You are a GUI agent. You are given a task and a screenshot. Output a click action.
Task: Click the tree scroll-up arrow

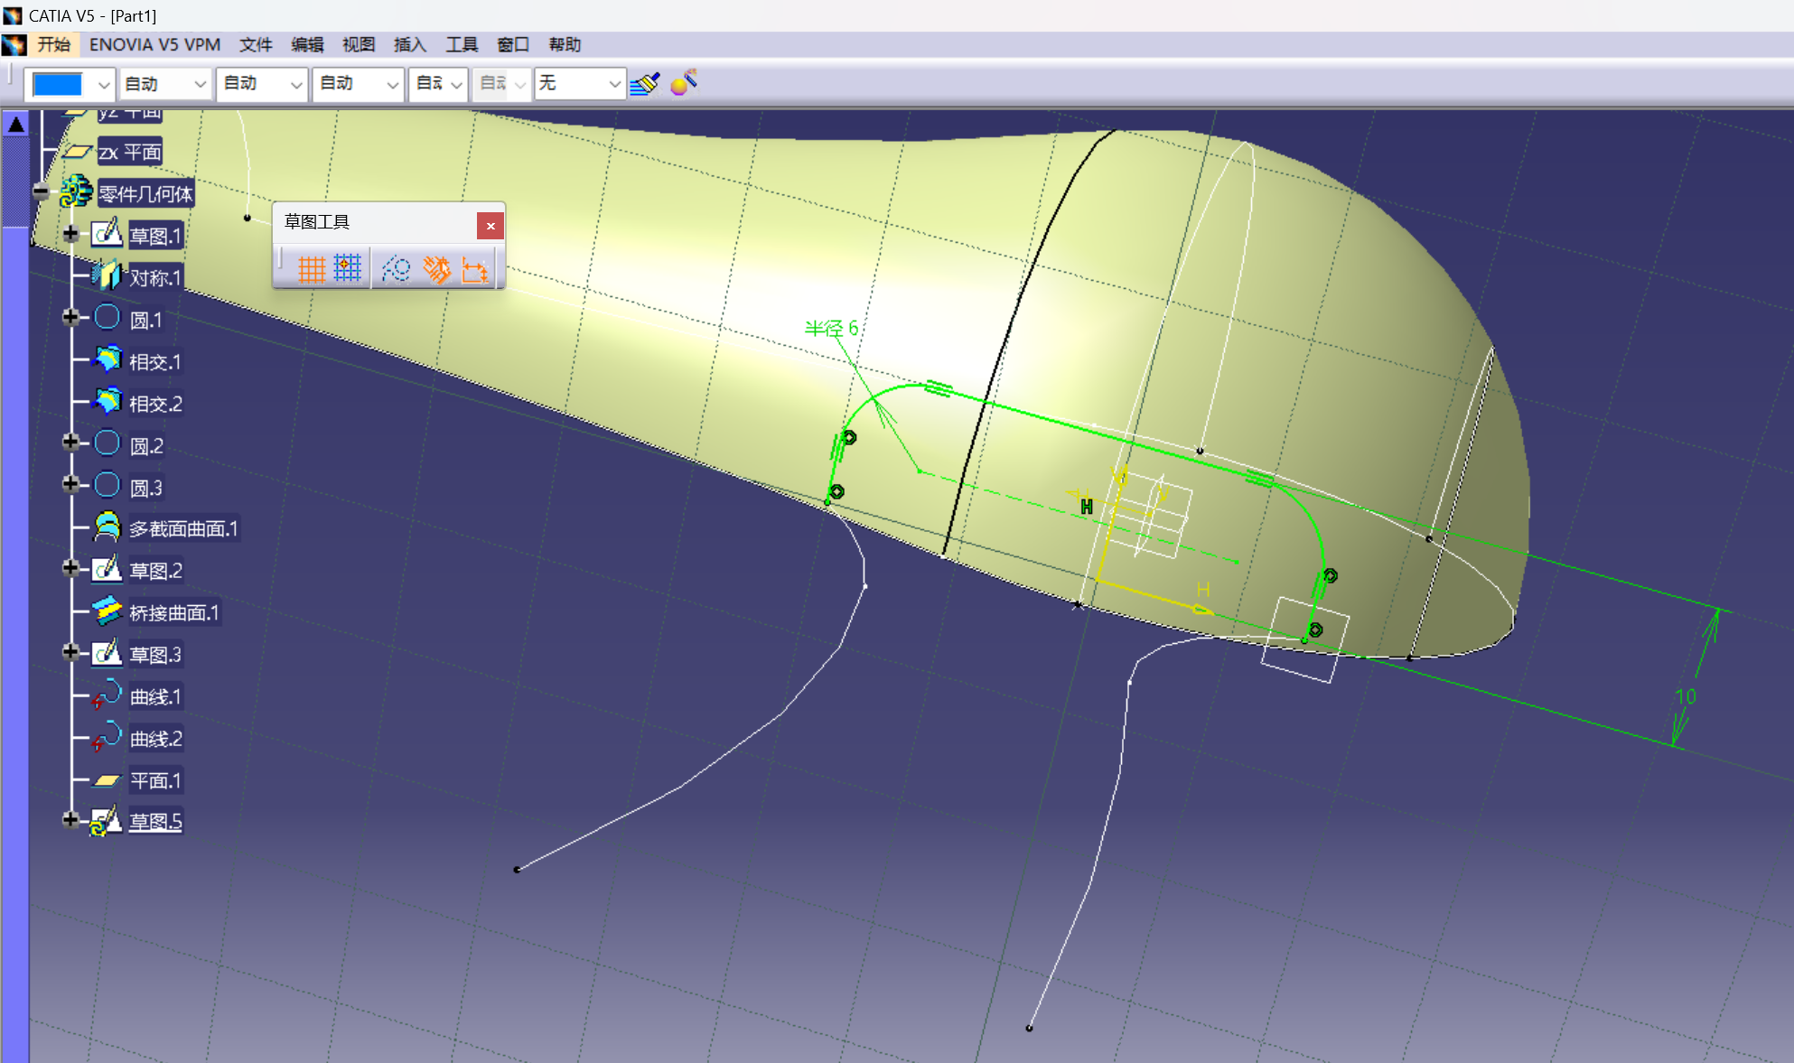15,125
